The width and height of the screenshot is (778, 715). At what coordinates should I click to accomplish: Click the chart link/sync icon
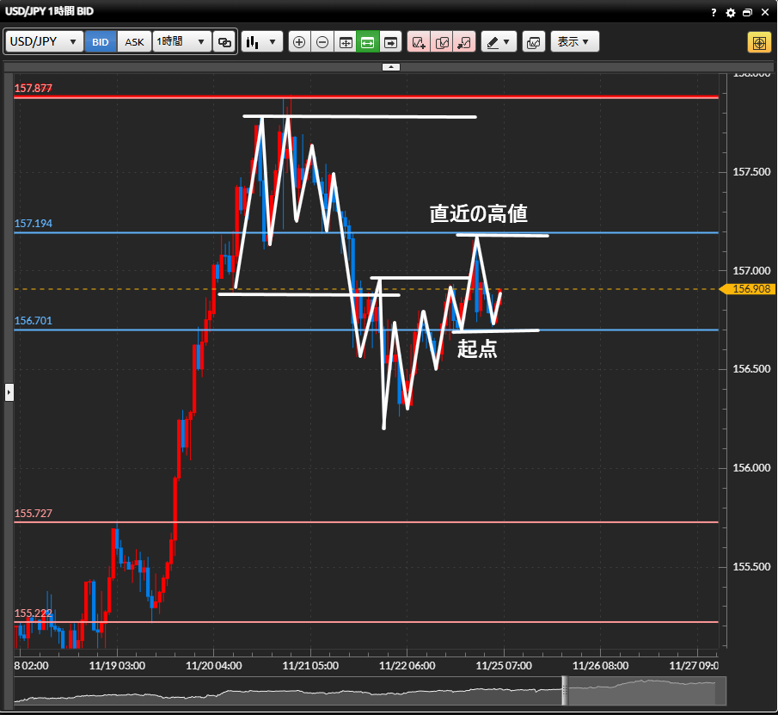[224, 41]
